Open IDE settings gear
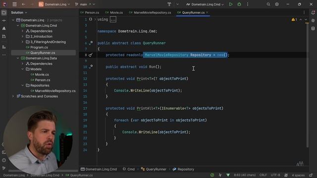The width and height of the screenshot is (317, 178). click(x=277, y=4)
